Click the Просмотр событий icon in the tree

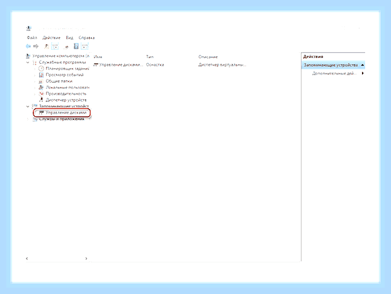(x=41, y=75)
